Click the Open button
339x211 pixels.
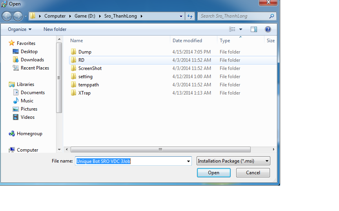point(213,173)
